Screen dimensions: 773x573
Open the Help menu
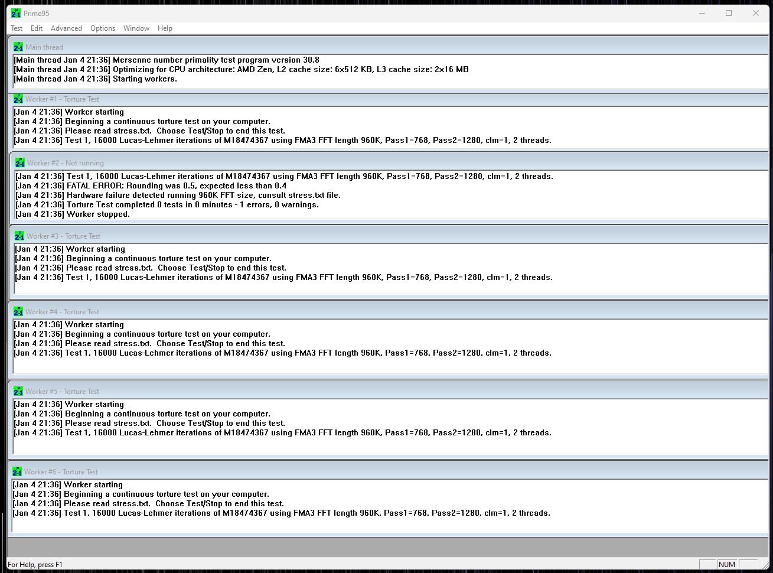coord(165,28)
